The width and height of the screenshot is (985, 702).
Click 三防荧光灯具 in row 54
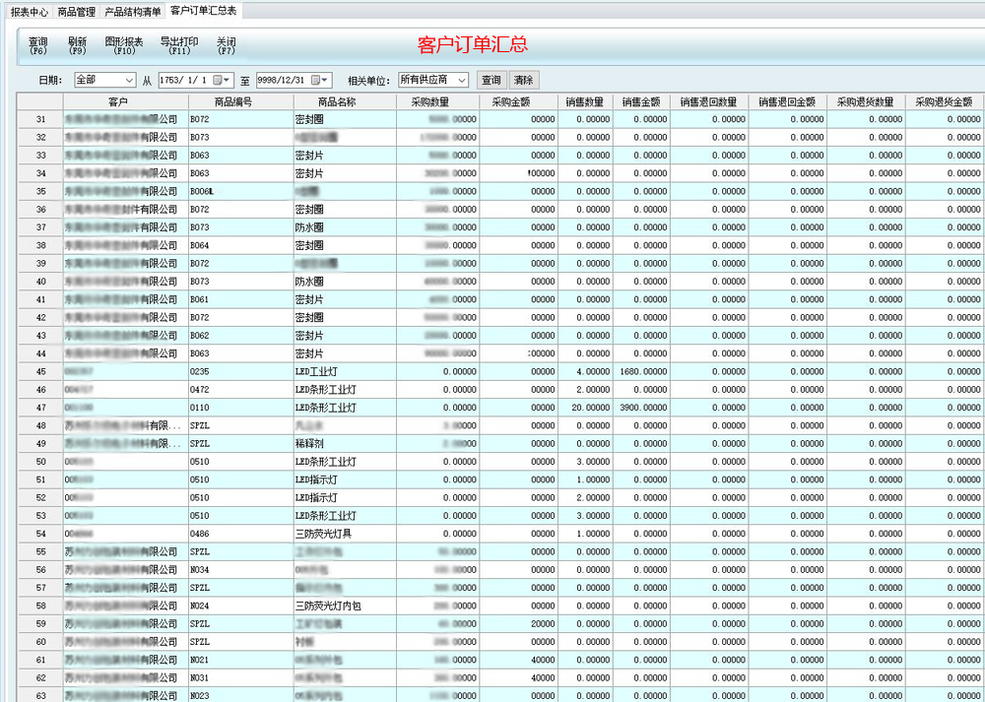323,534
